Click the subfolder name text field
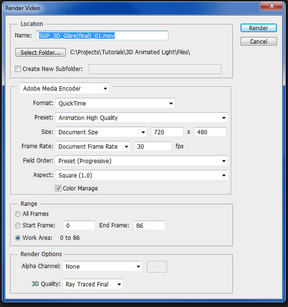This screenshot has width=288, height=307. [155, 69]
